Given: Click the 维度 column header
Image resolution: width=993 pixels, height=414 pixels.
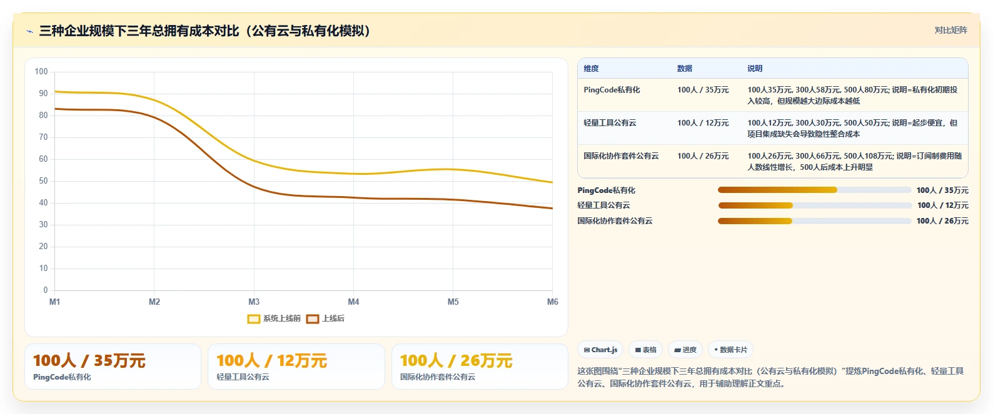Looking at the screenshot, I should point(591,69).
